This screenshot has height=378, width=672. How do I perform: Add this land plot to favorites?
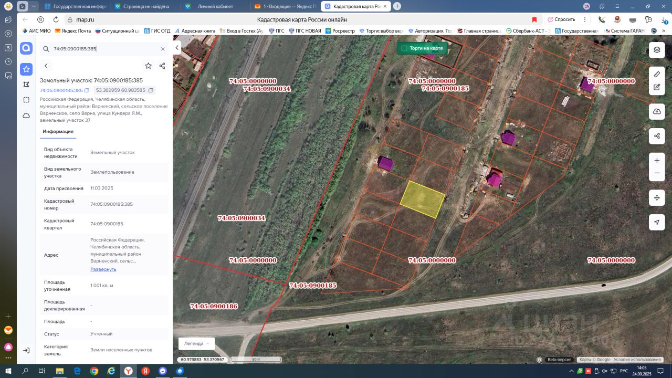point(149,66)
